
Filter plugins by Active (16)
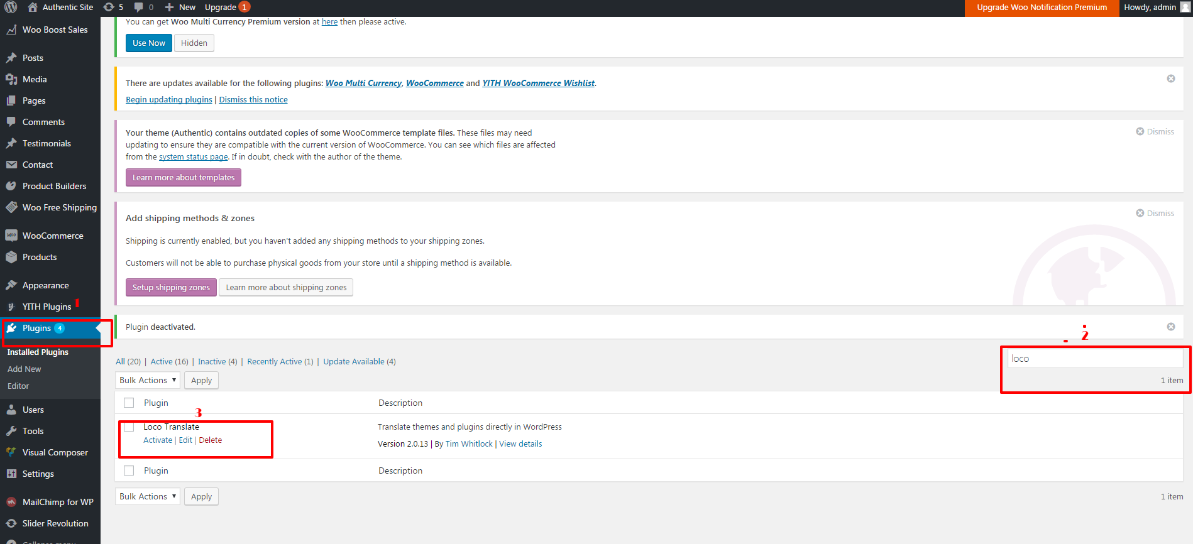[169, 361]
